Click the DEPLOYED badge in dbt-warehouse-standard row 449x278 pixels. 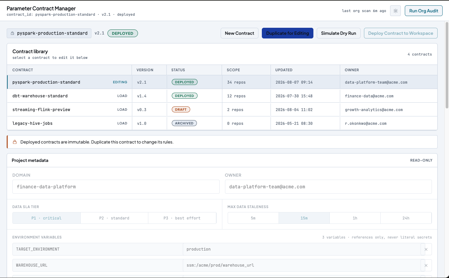pos(184,96)
